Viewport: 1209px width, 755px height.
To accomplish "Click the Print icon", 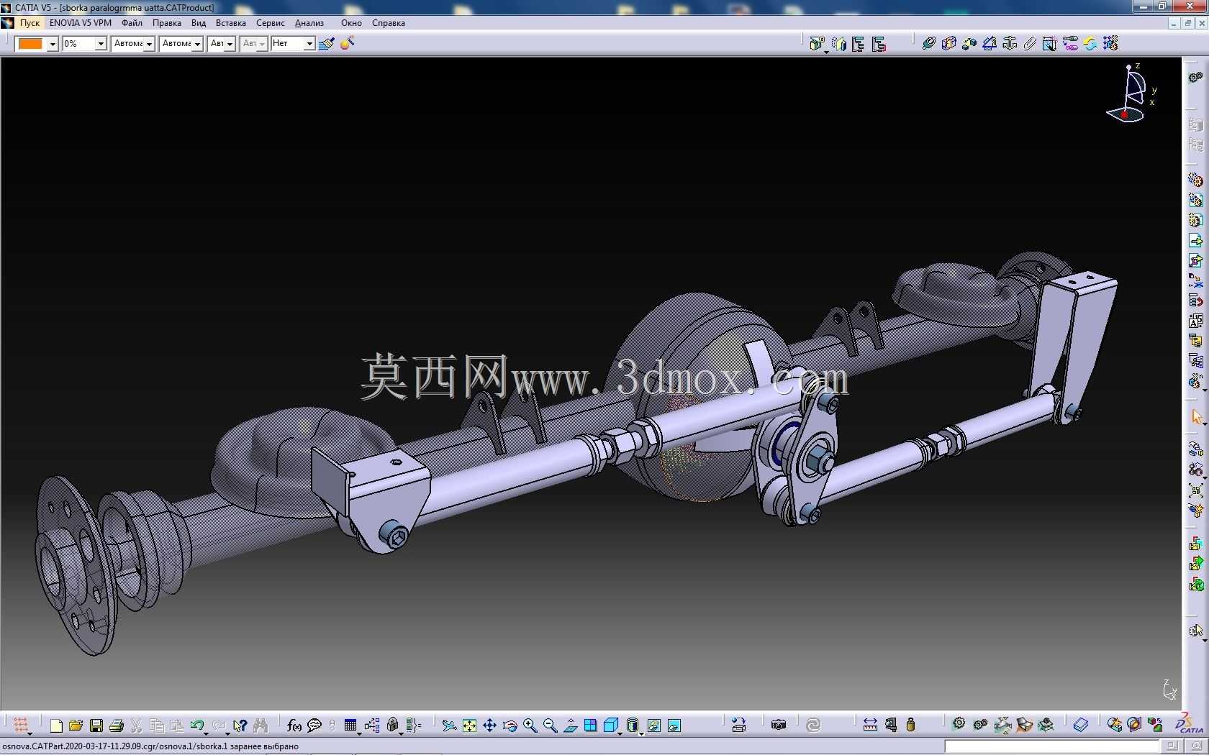I will [116, 726].
